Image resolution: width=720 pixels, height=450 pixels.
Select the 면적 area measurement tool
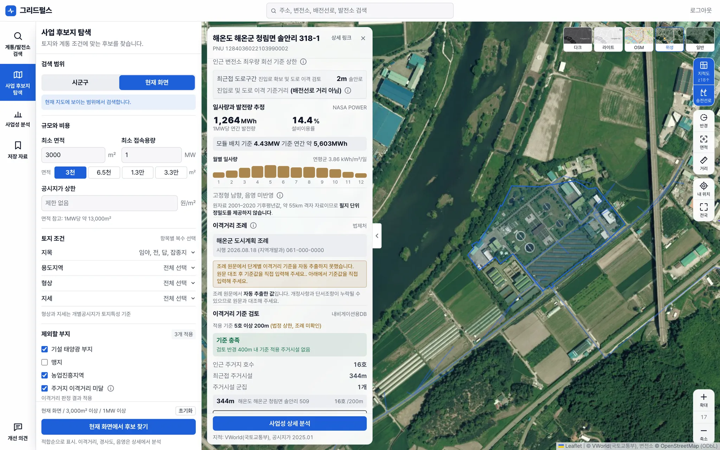pos(703,142)
